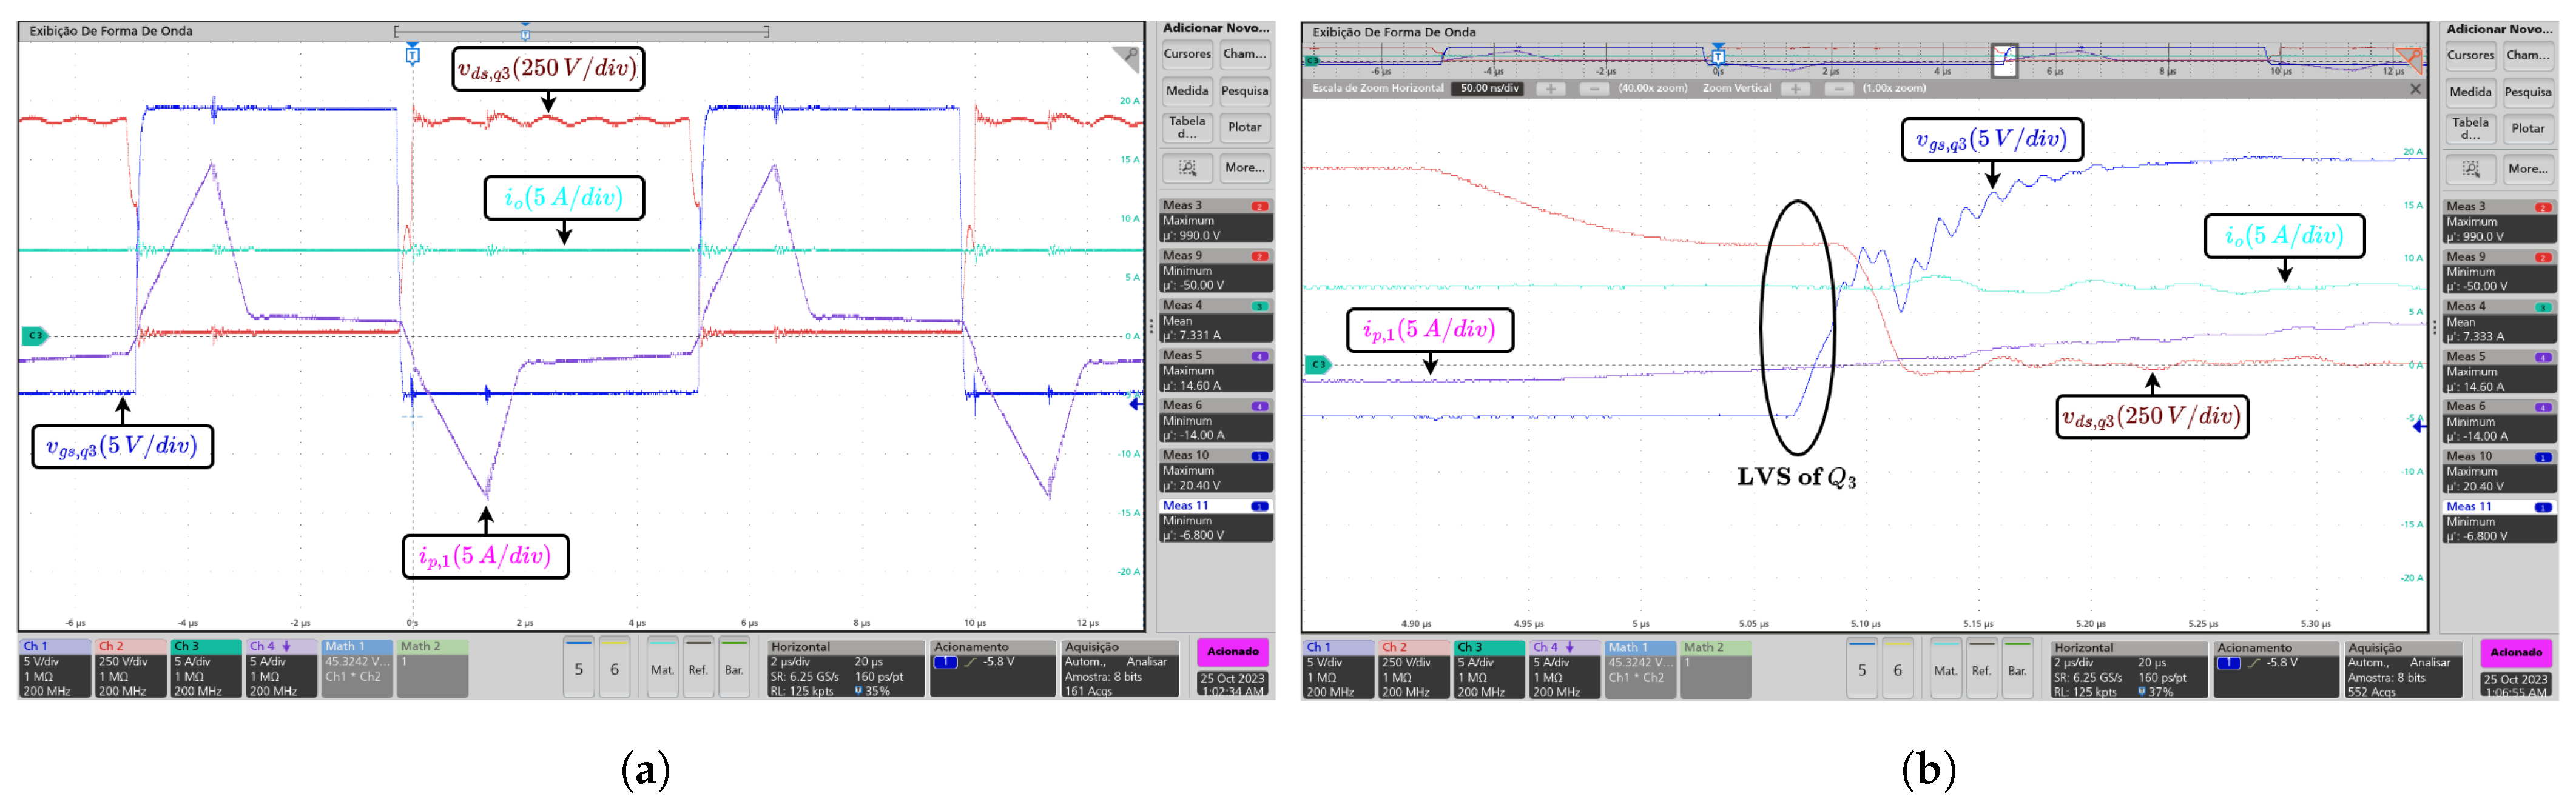The width and height of the screenshot is (2576, 802).
Task: Click the trigger T marker in panel (a)
Action: tap(412, 56)
